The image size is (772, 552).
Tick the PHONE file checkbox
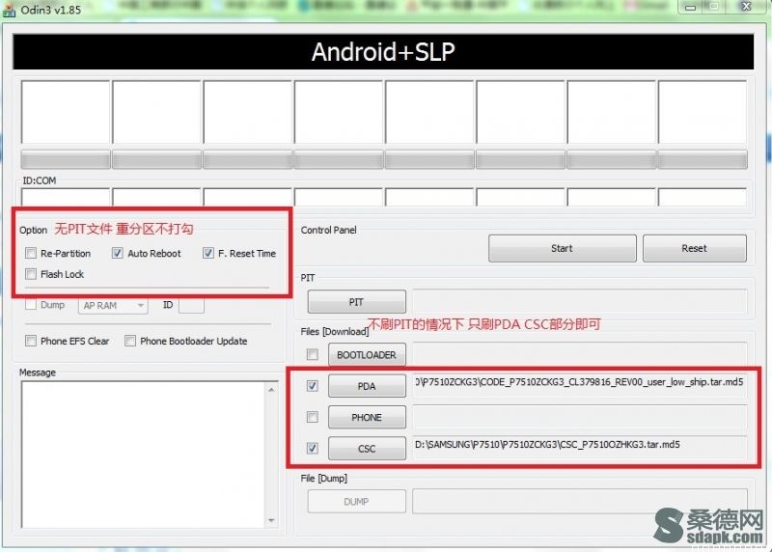[x=312, y=417]
